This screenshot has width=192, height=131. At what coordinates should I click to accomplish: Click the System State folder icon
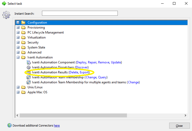click(23, 47)
